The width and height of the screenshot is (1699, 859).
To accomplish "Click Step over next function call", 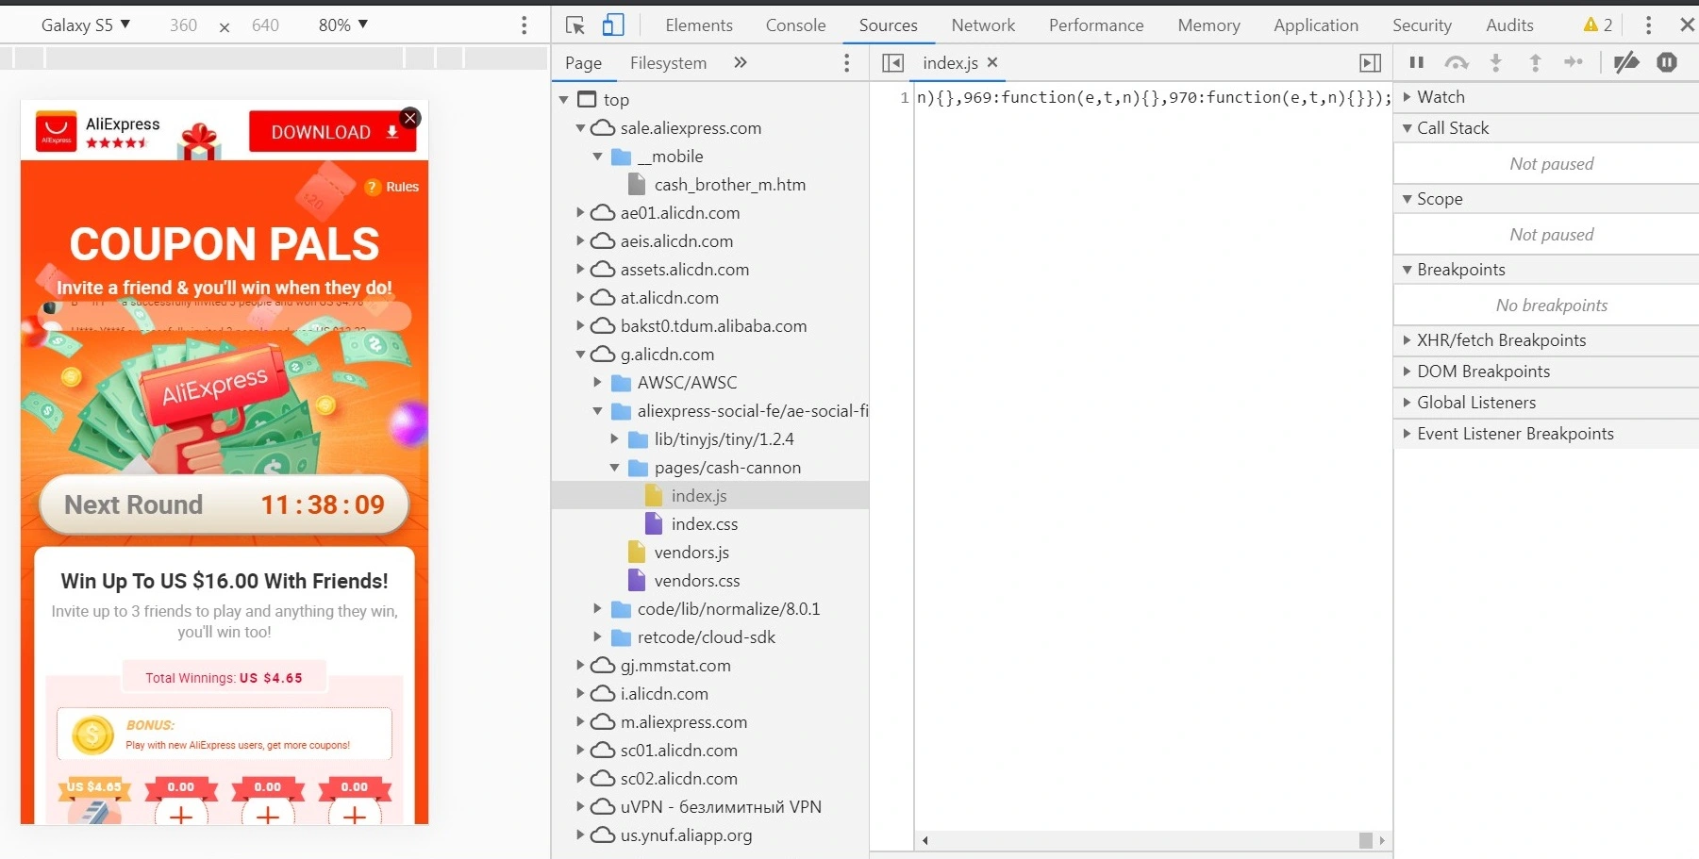I will coord(1457,63).
